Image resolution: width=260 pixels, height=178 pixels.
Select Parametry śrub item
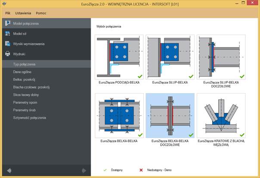tap(46, 110)
